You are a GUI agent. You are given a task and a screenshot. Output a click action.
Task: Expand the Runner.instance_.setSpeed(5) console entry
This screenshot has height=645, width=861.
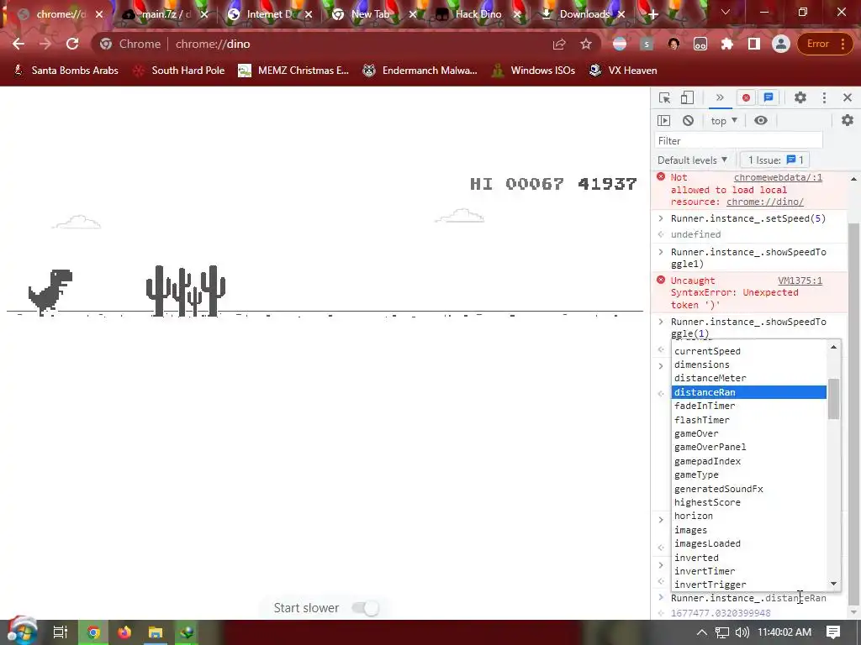[661, 218]
